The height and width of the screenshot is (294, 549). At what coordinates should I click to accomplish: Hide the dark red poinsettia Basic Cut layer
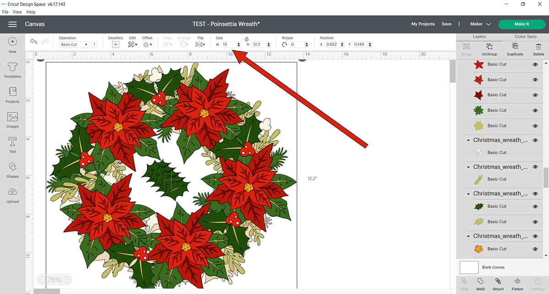[x=535, y=95]
